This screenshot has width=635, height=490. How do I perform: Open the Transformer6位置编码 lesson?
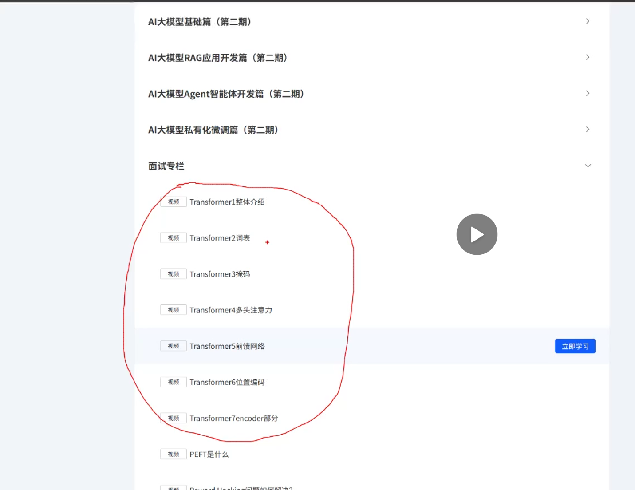pyautogui.click(x=227, y=382)
